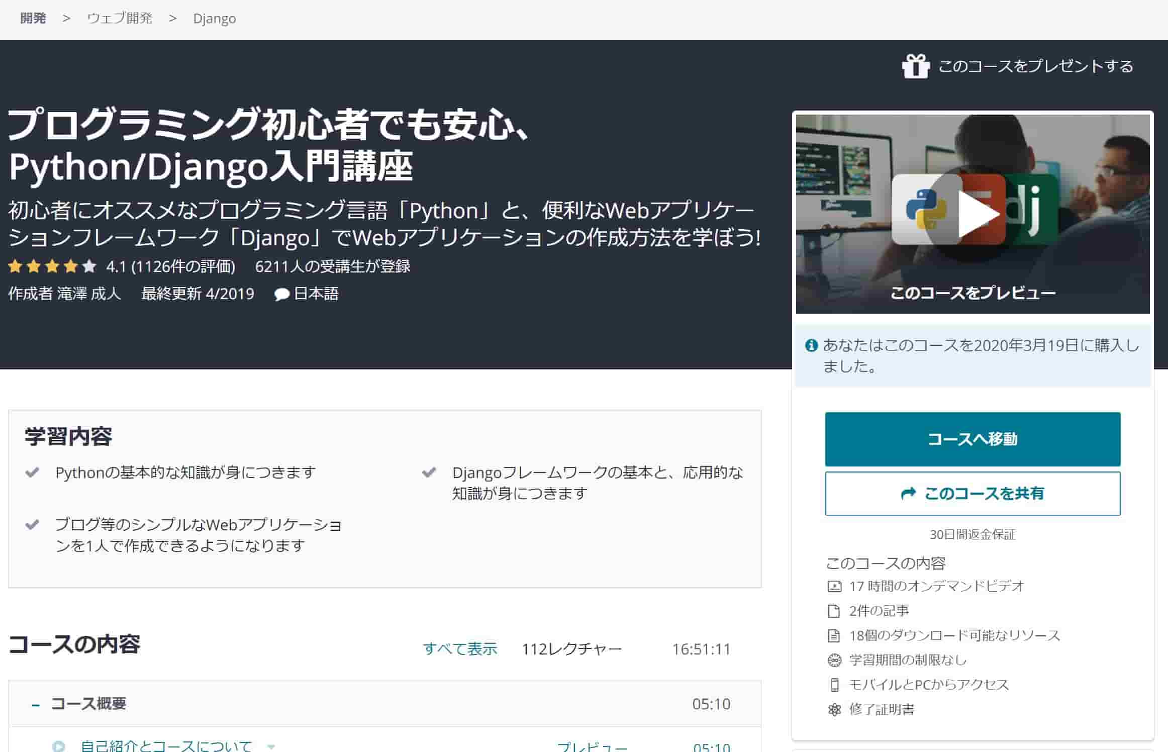
Task: Click the このコースの内容 sidebar heading
Action: 886,563
